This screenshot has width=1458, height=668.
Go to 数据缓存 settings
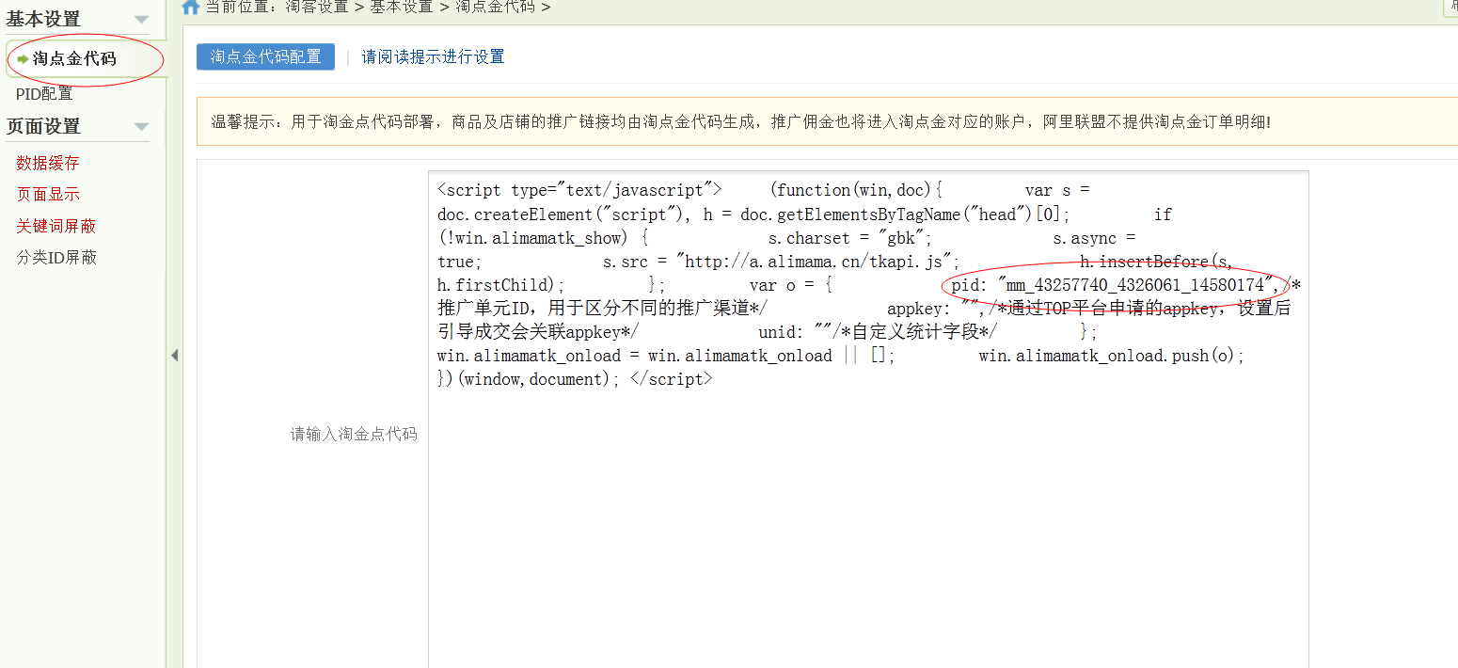(x=48, y=163)
